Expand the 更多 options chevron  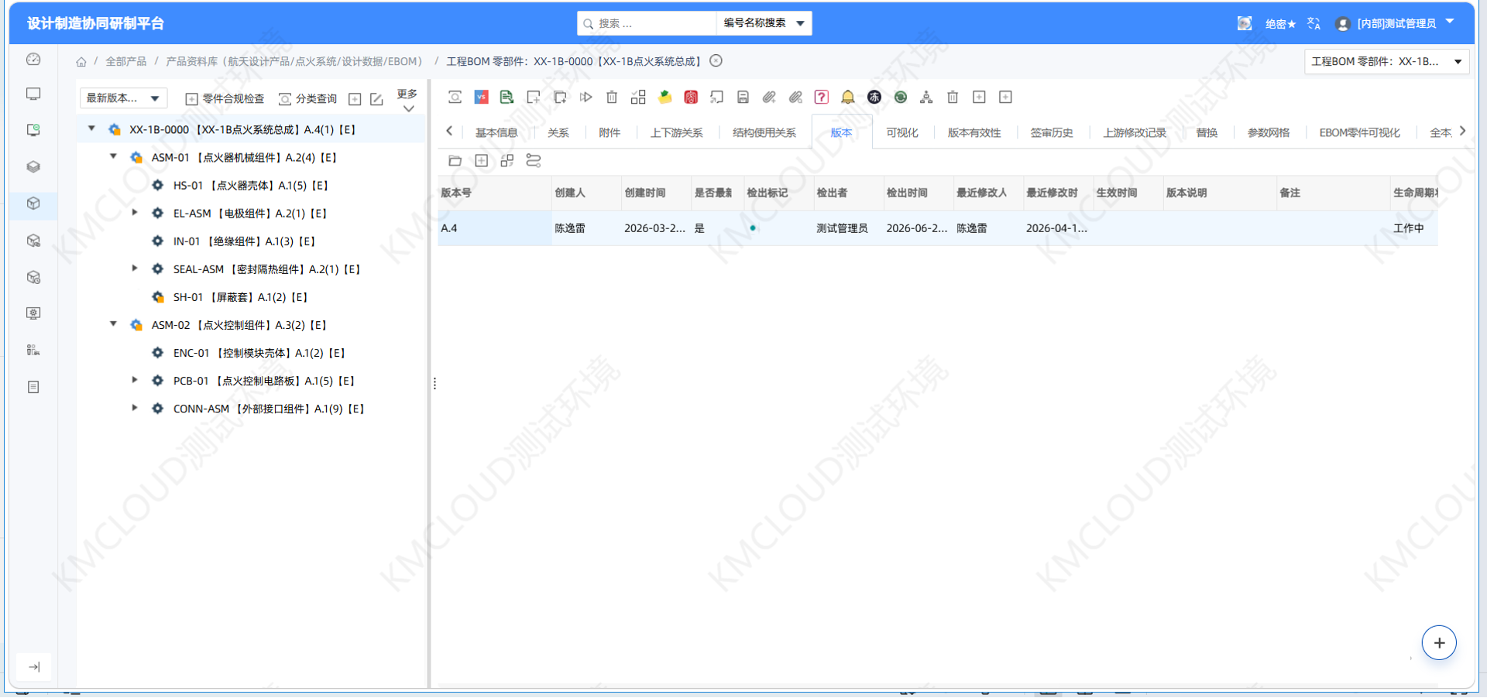(x=408, y=109)
